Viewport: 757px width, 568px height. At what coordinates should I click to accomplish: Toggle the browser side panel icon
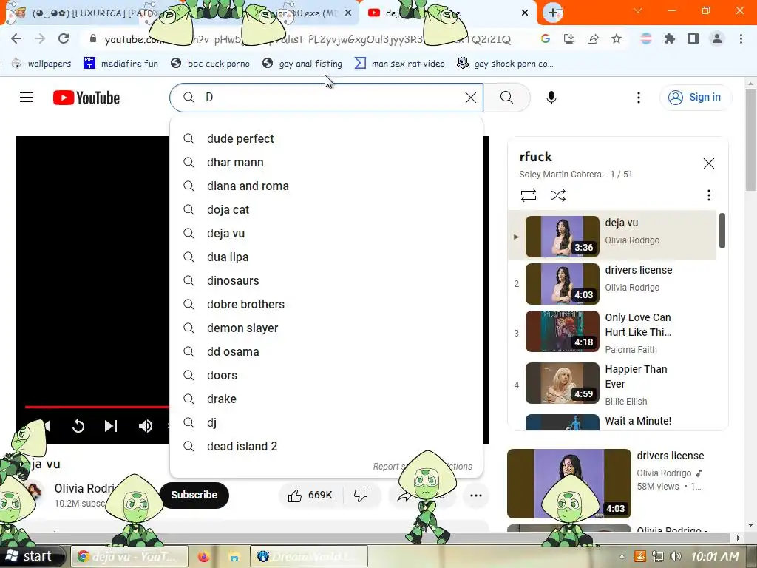[x=693, y=38]
